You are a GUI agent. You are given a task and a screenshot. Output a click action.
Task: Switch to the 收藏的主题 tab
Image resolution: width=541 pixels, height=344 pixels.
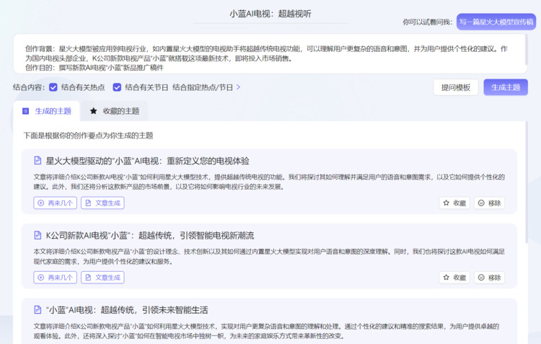(115, 111)
